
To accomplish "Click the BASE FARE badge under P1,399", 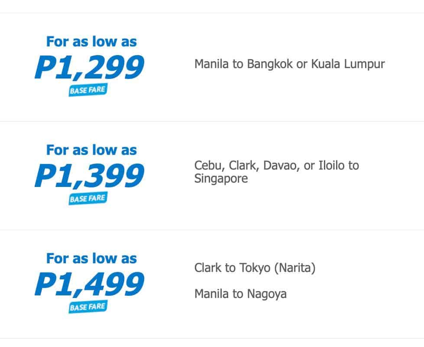I will (x=87, y=199).
